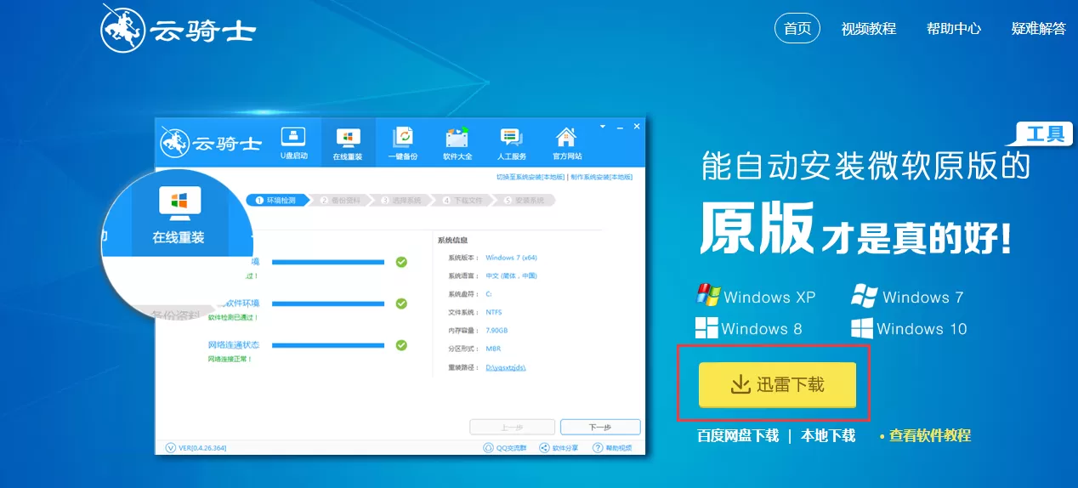This screenshot has width=1078, height=488.
Task: Click the 网络连接正常！ status text
Action: coord(230,359)
